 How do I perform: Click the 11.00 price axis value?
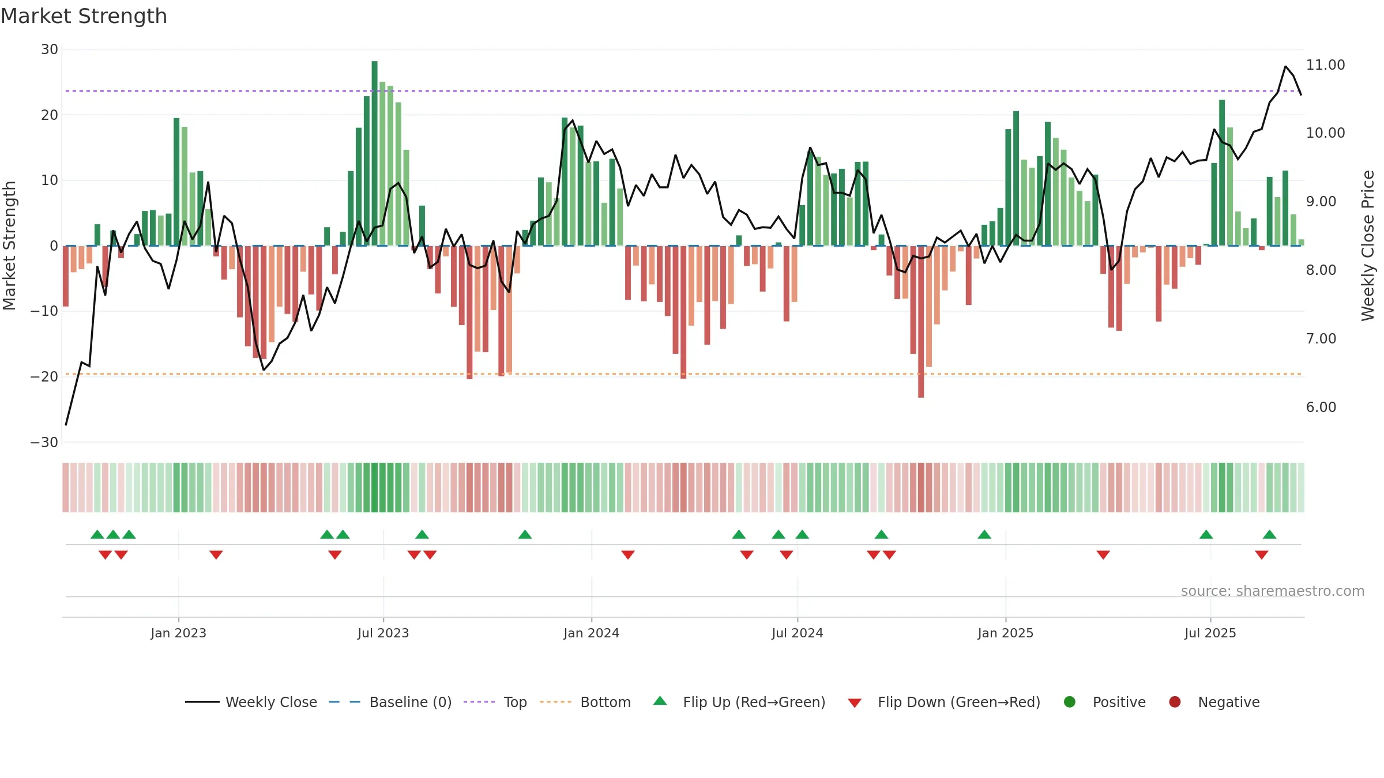point(1325,65)
